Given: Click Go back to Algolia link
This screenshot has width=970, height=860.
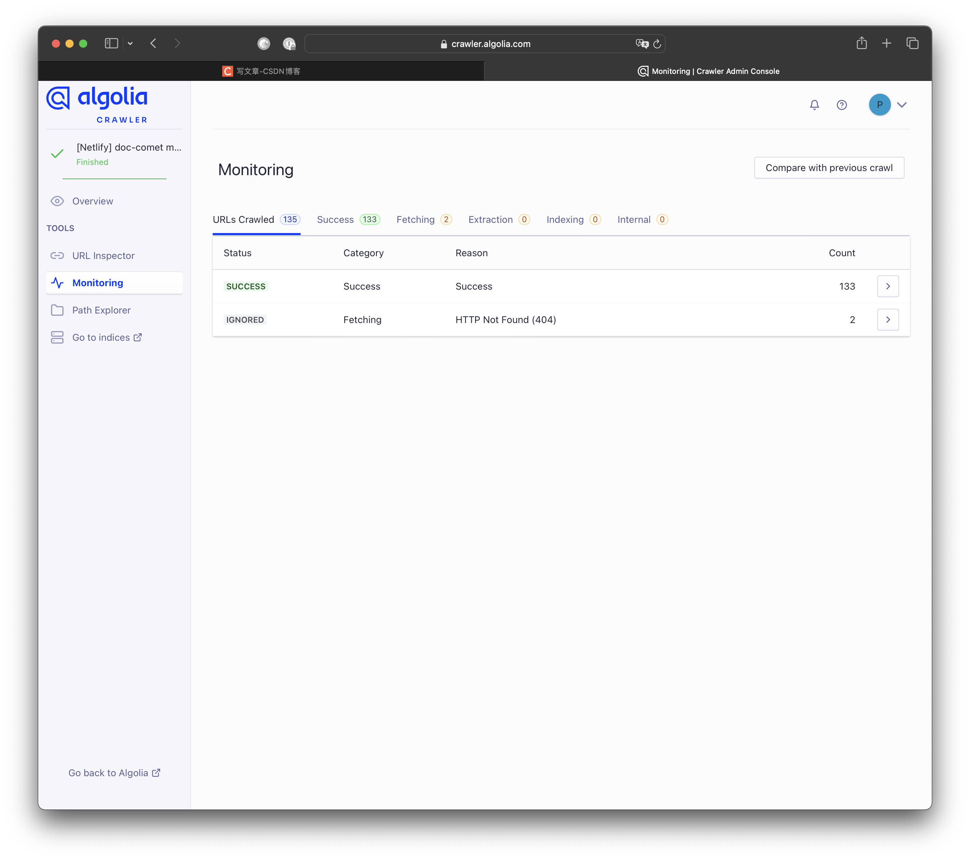Looking at the screenshot, I should [x=114, y=773].
